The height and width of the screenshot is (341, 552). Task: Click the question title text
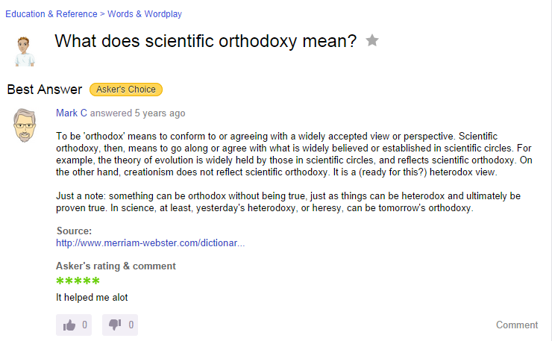(x=206, y=40)
